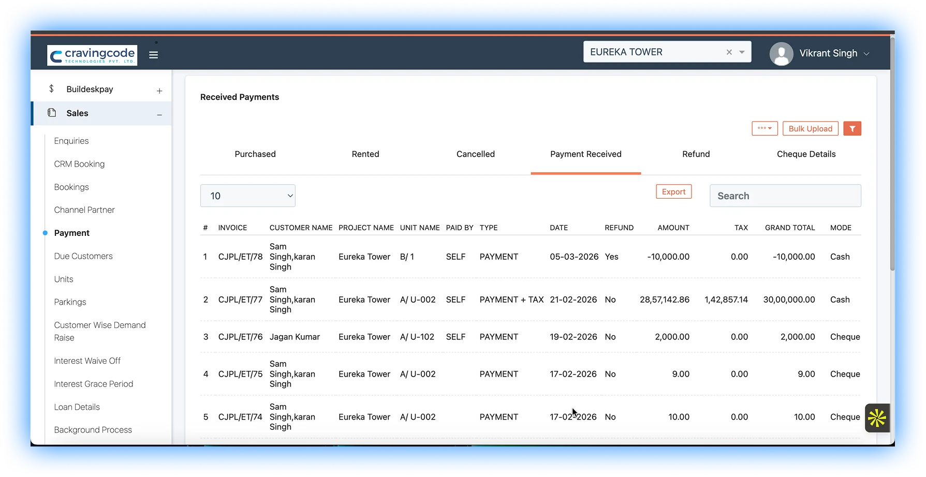Click the user avatar icon
The height and width of the screenshot is (477, 926).
(x=781, y=54)
